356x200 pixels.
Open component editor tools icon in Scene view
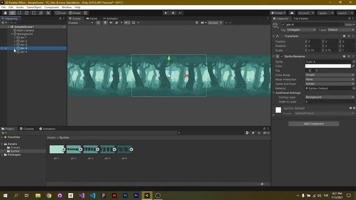coord(197,23)
